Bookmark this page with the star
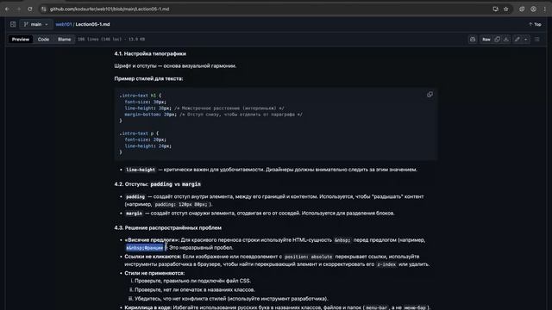The height and width of the screenshot is (310, 552). (x=506, y=9)
